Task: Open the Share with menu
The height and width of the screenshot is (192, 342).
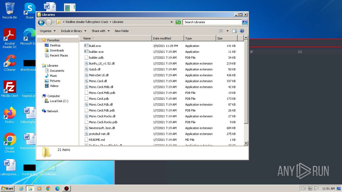Action: 100,31
